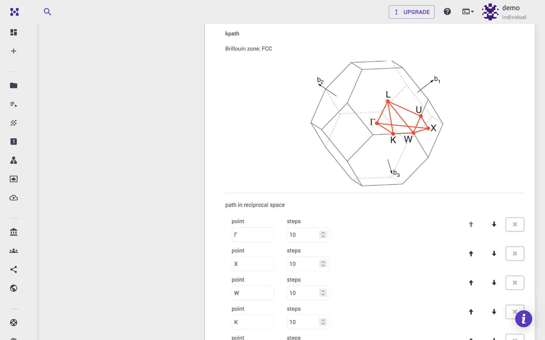Image resolution: width=545 pixels, height=340 pixels.
Task: Open the image gallery sidebar icon
Action: pos(13,179)
